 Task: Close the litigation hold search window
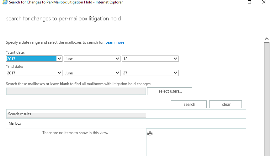click(264, 2)
